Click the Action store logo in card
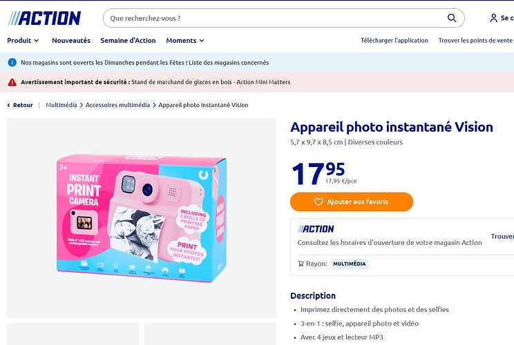This screenshot has height=345, width=514. (x=316, y=229)
